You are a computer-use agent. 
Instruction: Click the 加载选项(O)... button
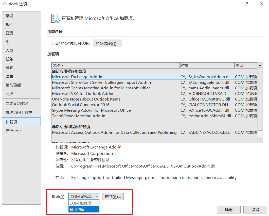(x=107, y=43)
